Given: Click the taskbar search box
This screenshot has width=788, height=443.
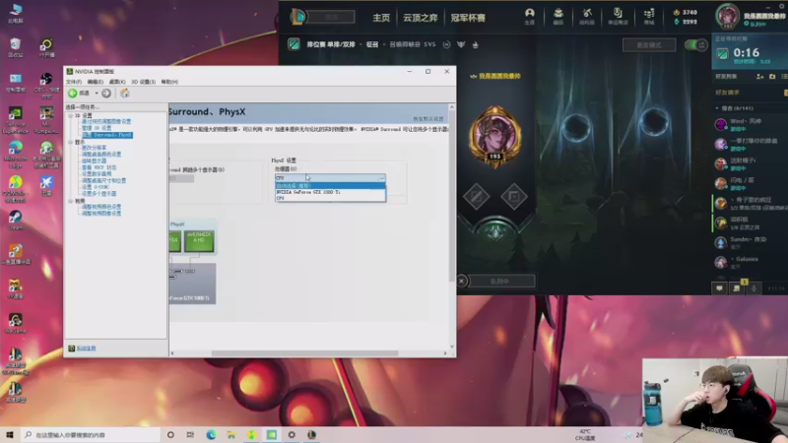Looking at the screenshot, I should [x=91, y=434].
